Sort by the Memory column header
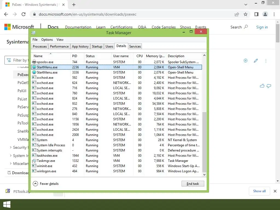The height and width of the screenshot is (210, 280). point(155,56)
